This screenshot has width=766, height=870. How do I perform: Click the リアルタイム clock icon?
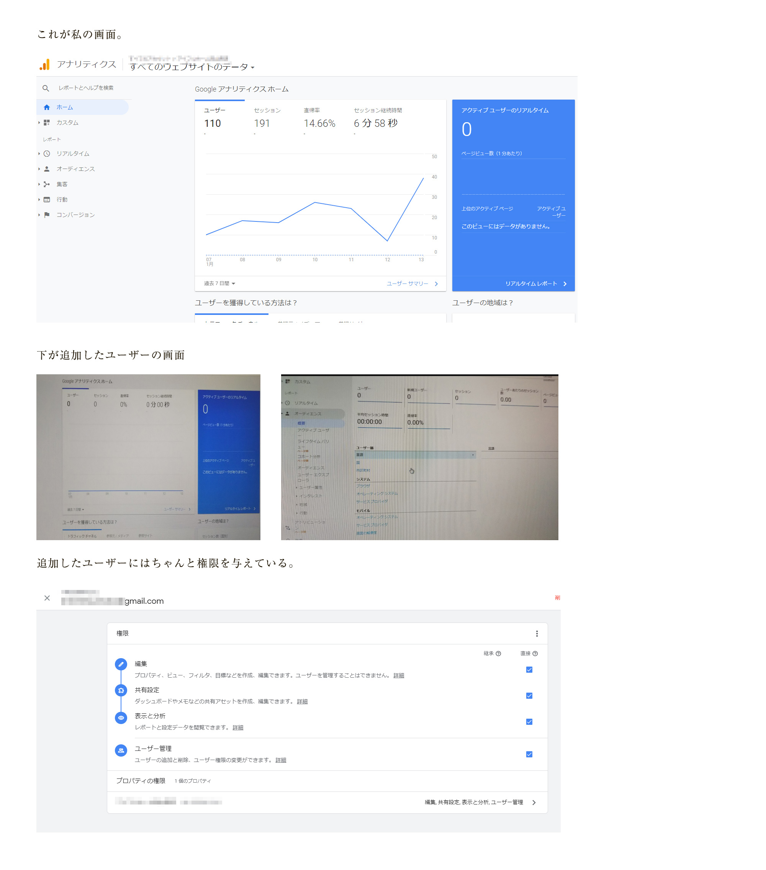47,154
